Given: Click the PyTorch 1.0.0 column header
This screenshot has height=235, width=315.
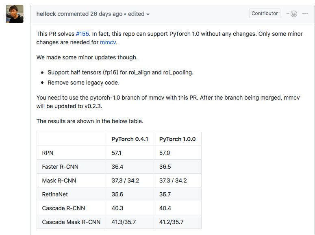Looking at the screenshot, I should (177, 139).
